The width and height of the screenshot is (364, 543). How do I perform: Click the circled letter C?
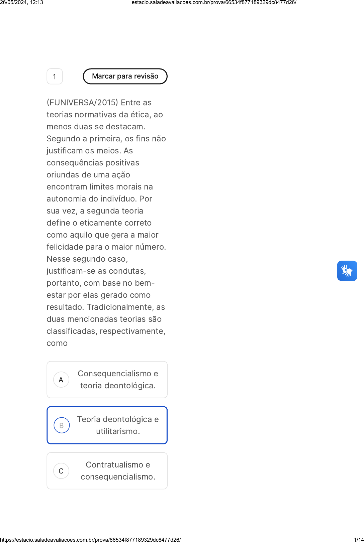tap(61, 471)
